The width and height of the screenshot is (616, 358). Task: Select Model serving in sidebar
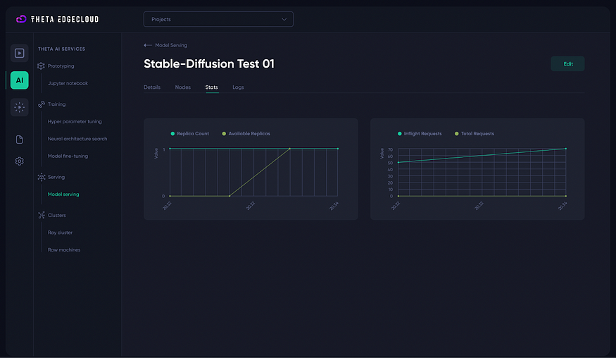(x=63, y=195)
